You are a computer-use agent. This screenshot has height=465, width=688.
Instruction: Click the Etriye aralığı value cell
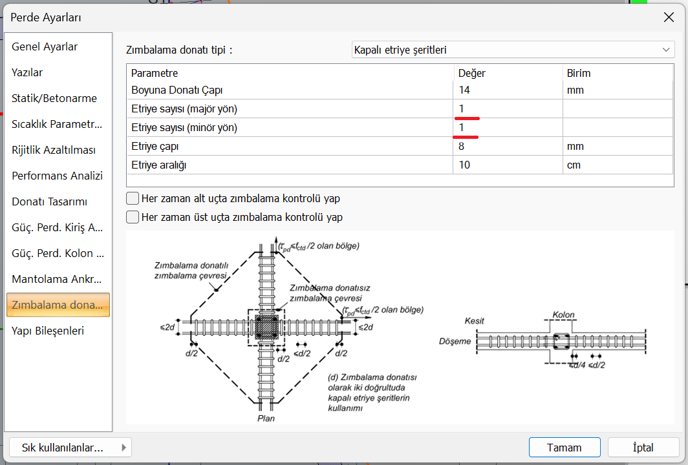click(507, 165)
